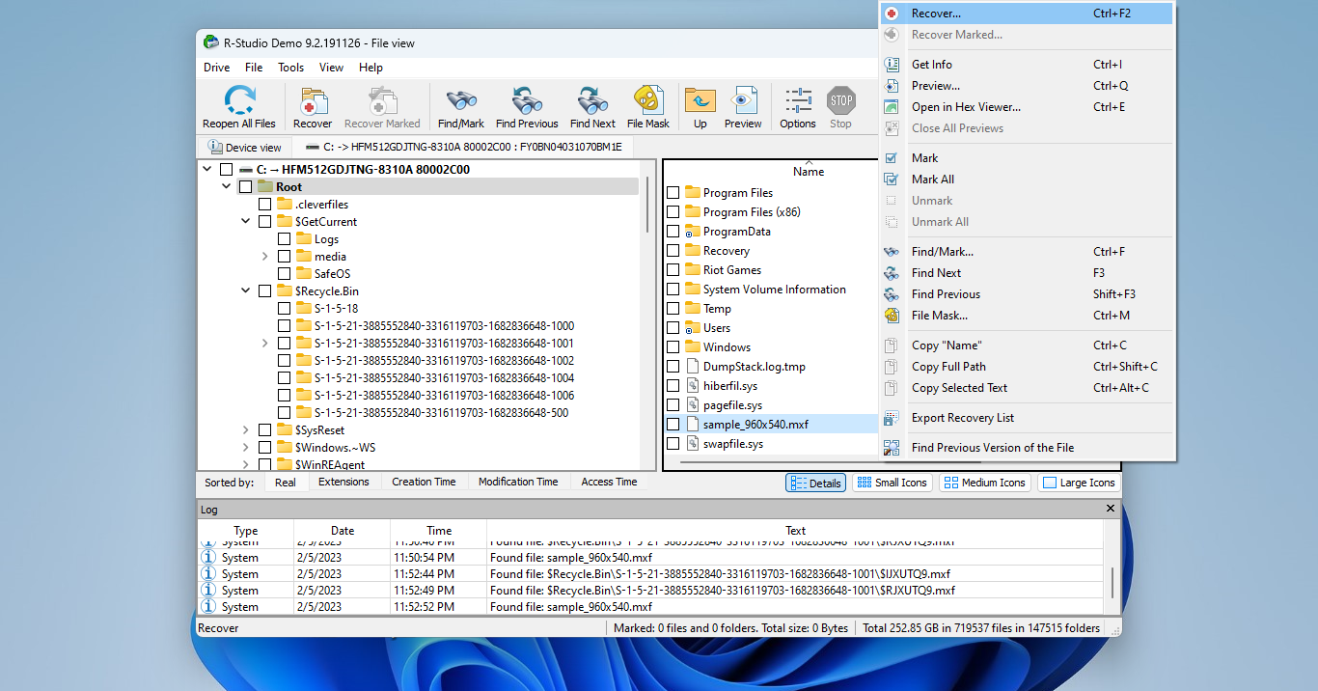Collapse the Root folder node
The image size is (1318, 691).
[226, 186]
